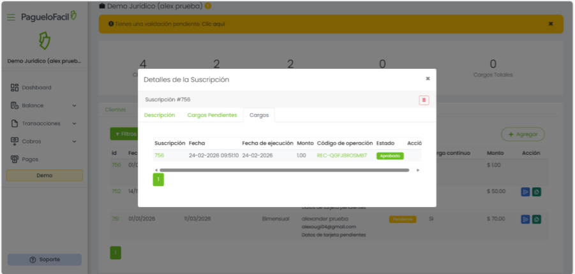This screenshot has width=575, height=274.
Task: Open the Soporte help button
Action: click(x=45, y=259)
